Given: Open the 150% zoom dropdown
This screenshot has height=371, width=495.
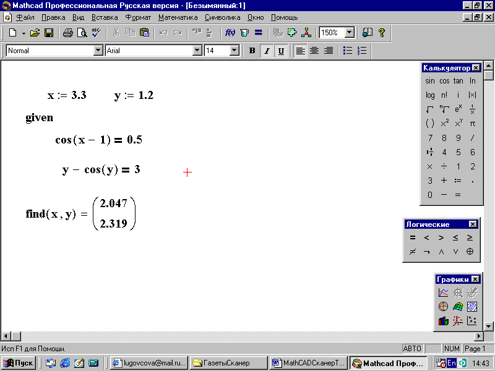Looking at the screenshot, I should point(349,33).
